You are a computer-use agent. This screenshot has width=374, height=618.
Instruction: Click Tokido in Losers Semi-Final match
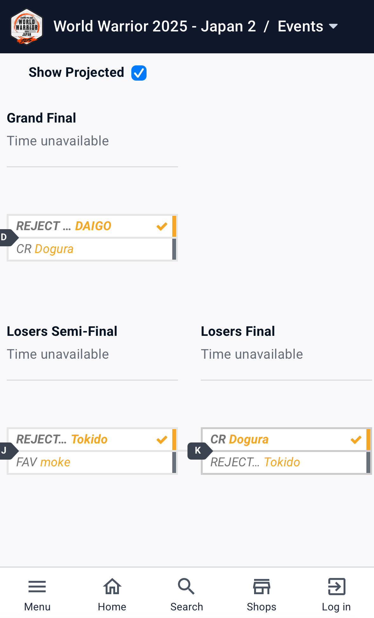(89, 439)
